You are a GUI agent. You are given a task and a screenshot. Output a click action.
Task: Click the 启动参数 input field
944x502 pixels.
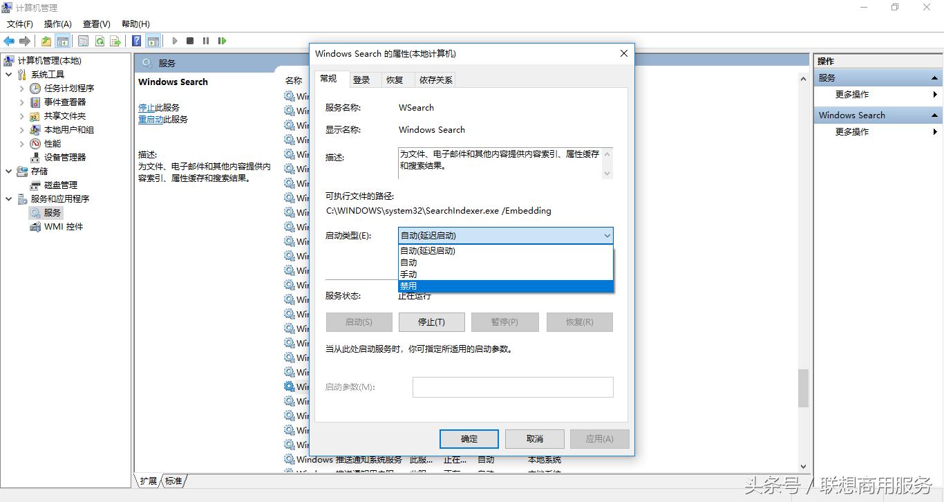(x=513, y=387)
